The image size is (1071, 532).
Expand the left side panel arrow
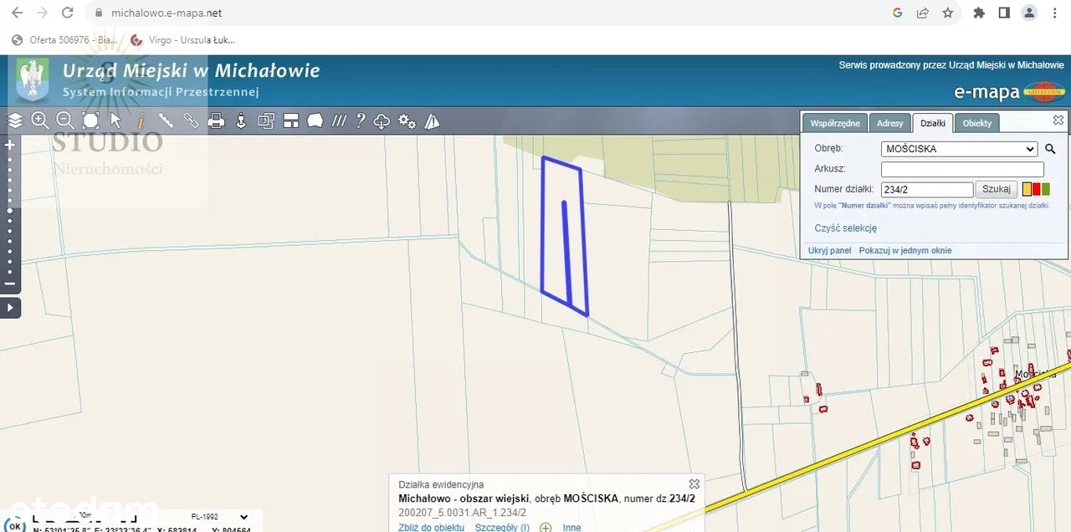click(x=10, y=308)
